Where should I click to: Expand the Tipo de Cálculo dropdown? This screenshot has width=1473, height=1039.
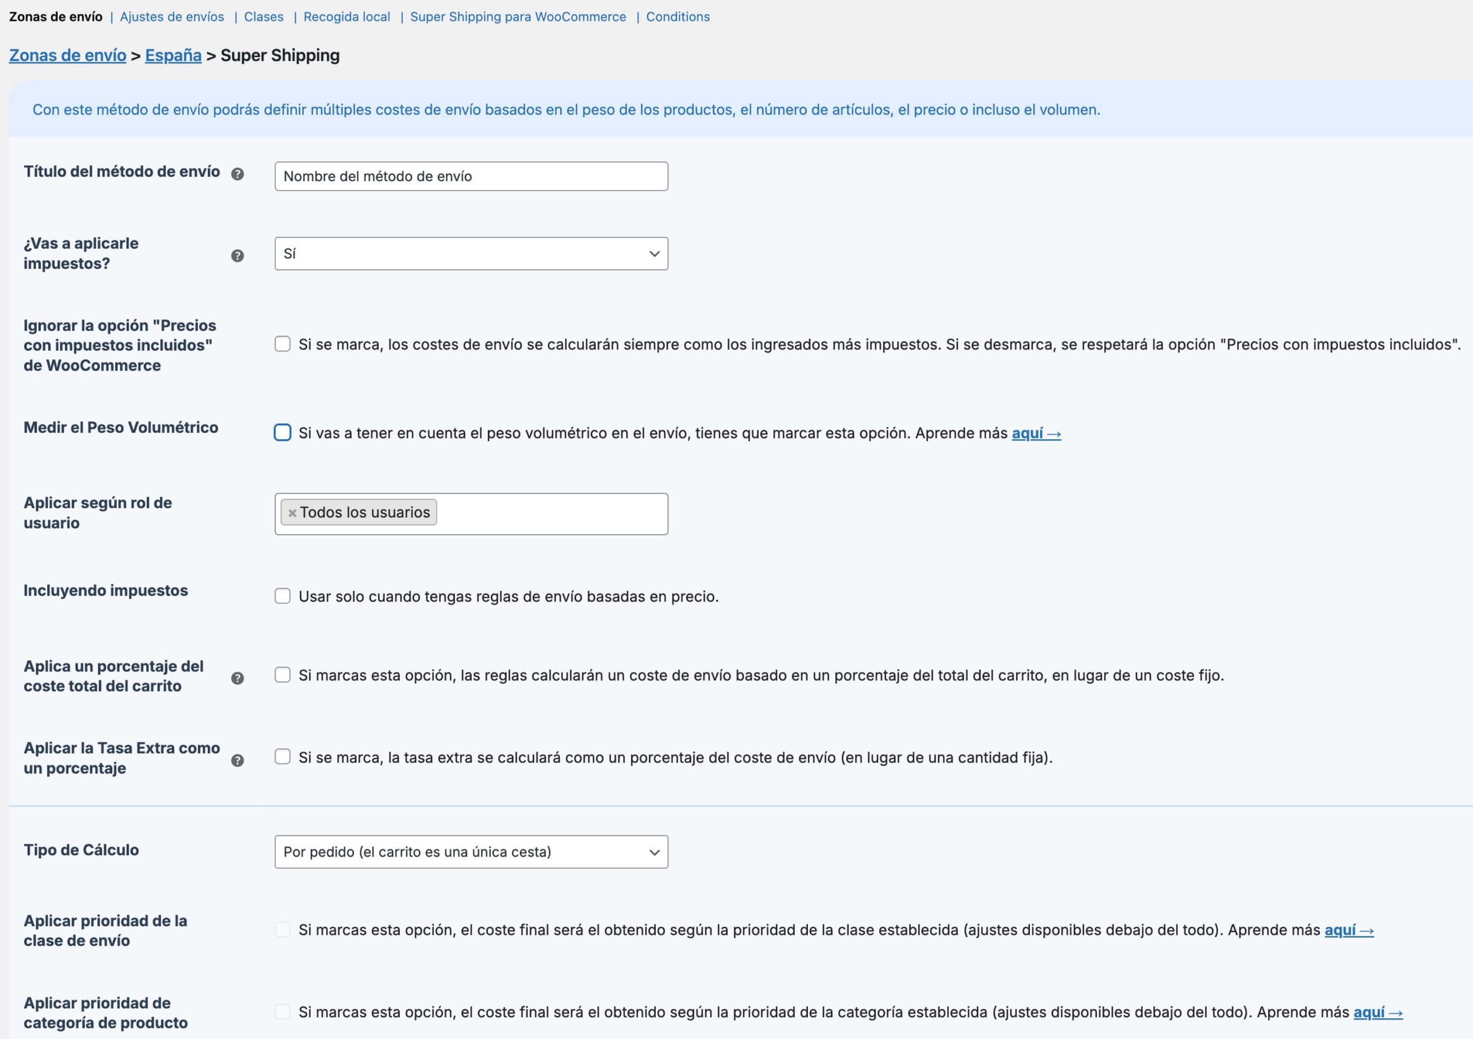click(x=471, y=851)
